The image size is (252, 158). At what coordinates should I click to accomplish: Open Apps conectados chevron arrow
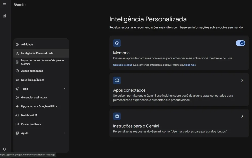pos(242,81)
